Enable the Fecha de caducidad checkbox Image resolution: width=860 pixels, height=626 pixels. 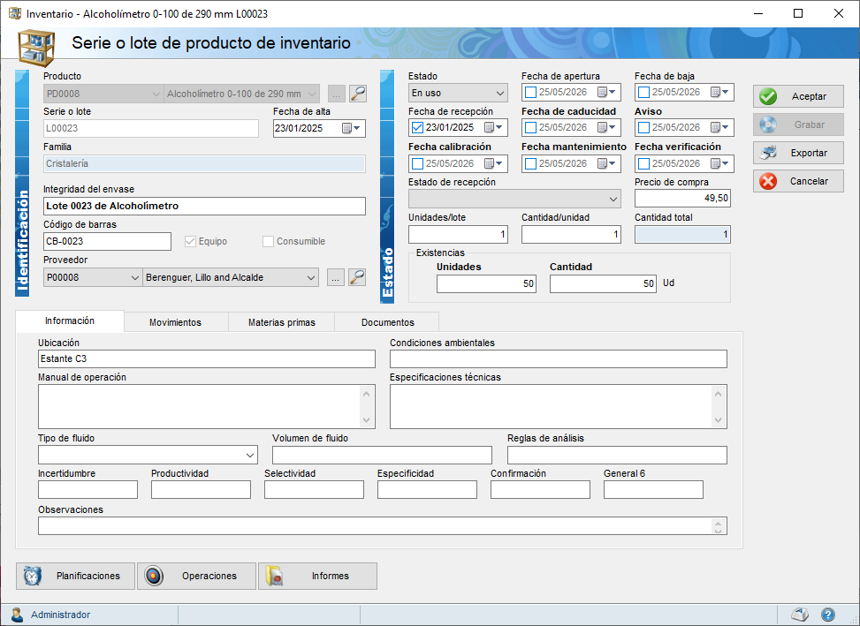pos(530,127)
